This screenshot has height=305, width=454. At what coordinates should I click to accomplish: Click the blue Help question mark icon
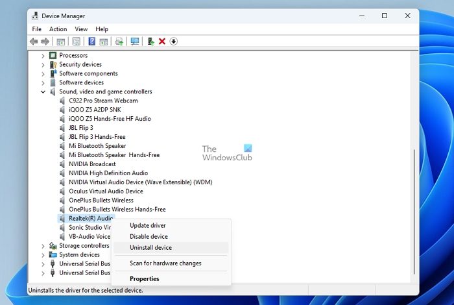click(x=91, y=42)
